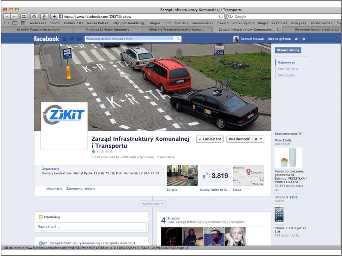Click the page load spinner in address bar

point(221,17)
